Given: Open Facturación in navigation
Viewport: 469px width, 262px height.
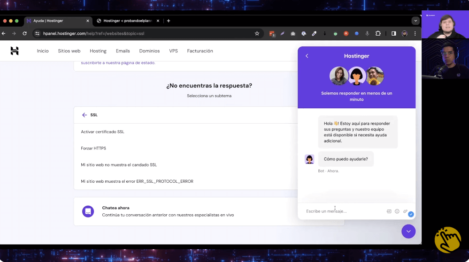Looking at the screenshot, I should tap(200, 51).
